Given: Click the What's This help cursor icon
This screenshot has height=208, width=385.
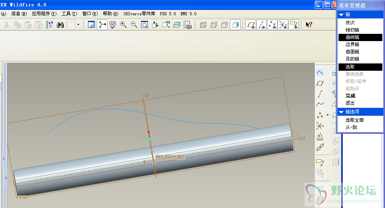Looking at the screenshot, I should point(309,25).
